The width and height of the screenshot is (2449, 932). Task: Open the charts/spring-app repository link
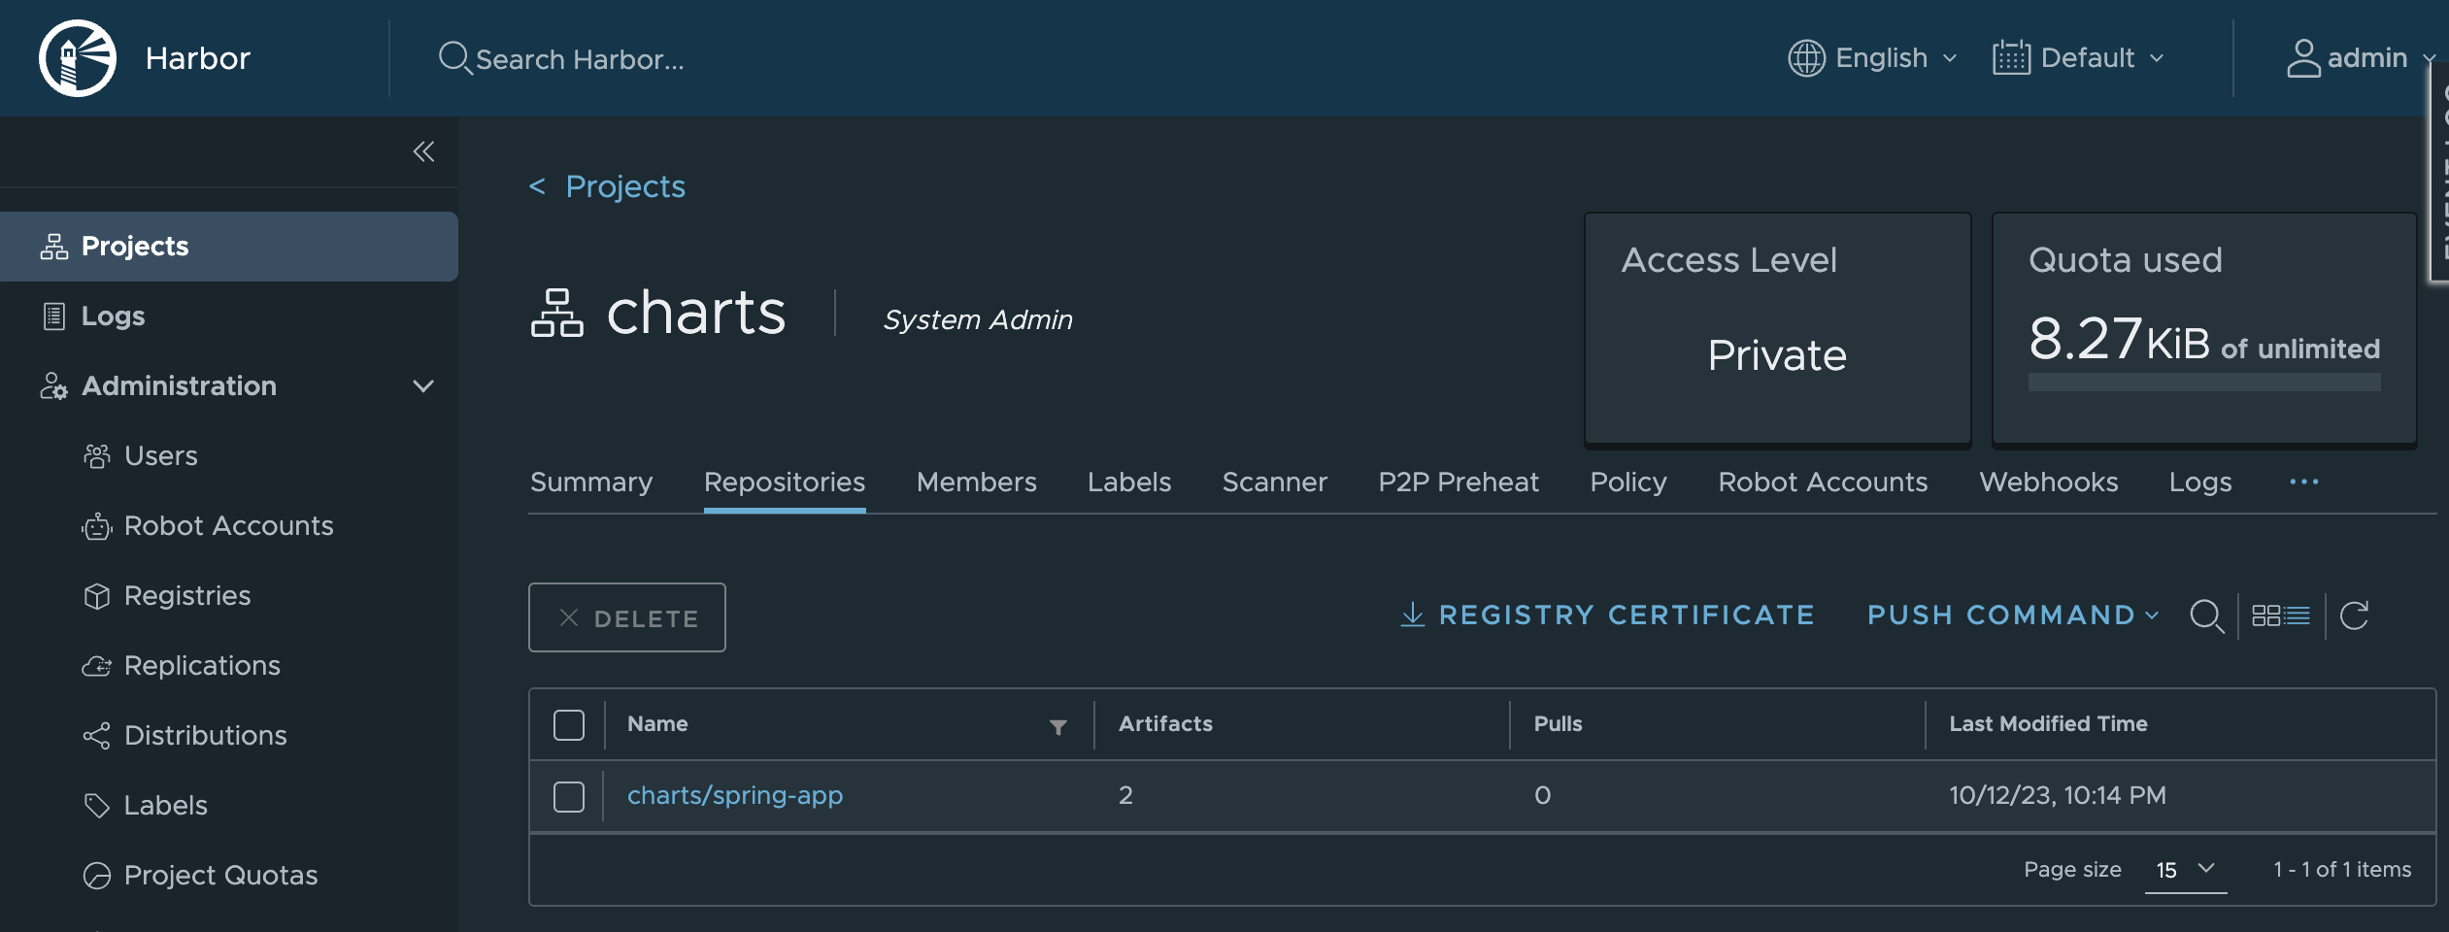(735, 796)
